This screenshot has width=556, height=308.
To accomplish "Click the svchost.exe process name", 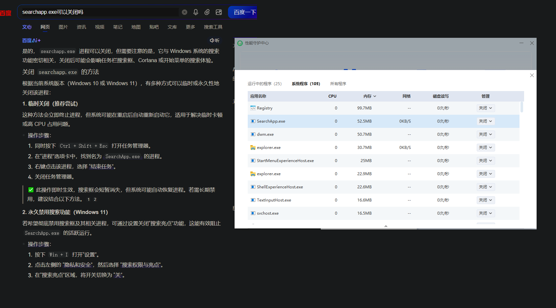I will pyautogui.click(x=268, y=213).
